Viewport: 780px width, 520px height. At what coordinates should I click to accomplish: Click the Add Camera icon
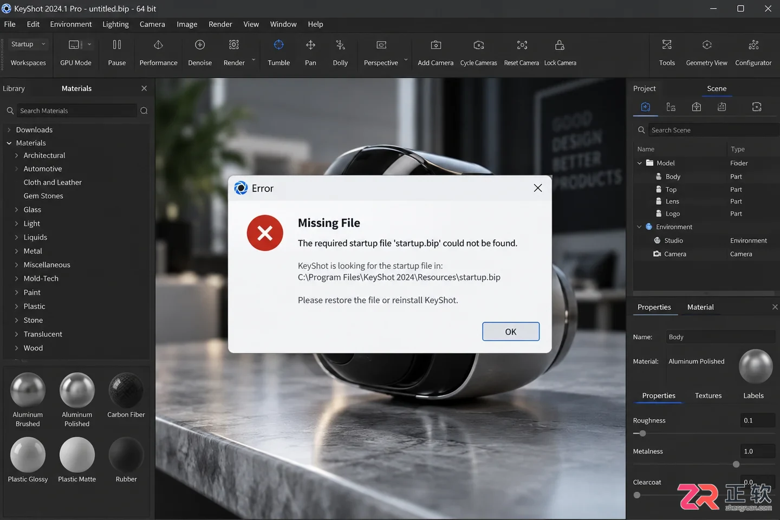(435, 44)
